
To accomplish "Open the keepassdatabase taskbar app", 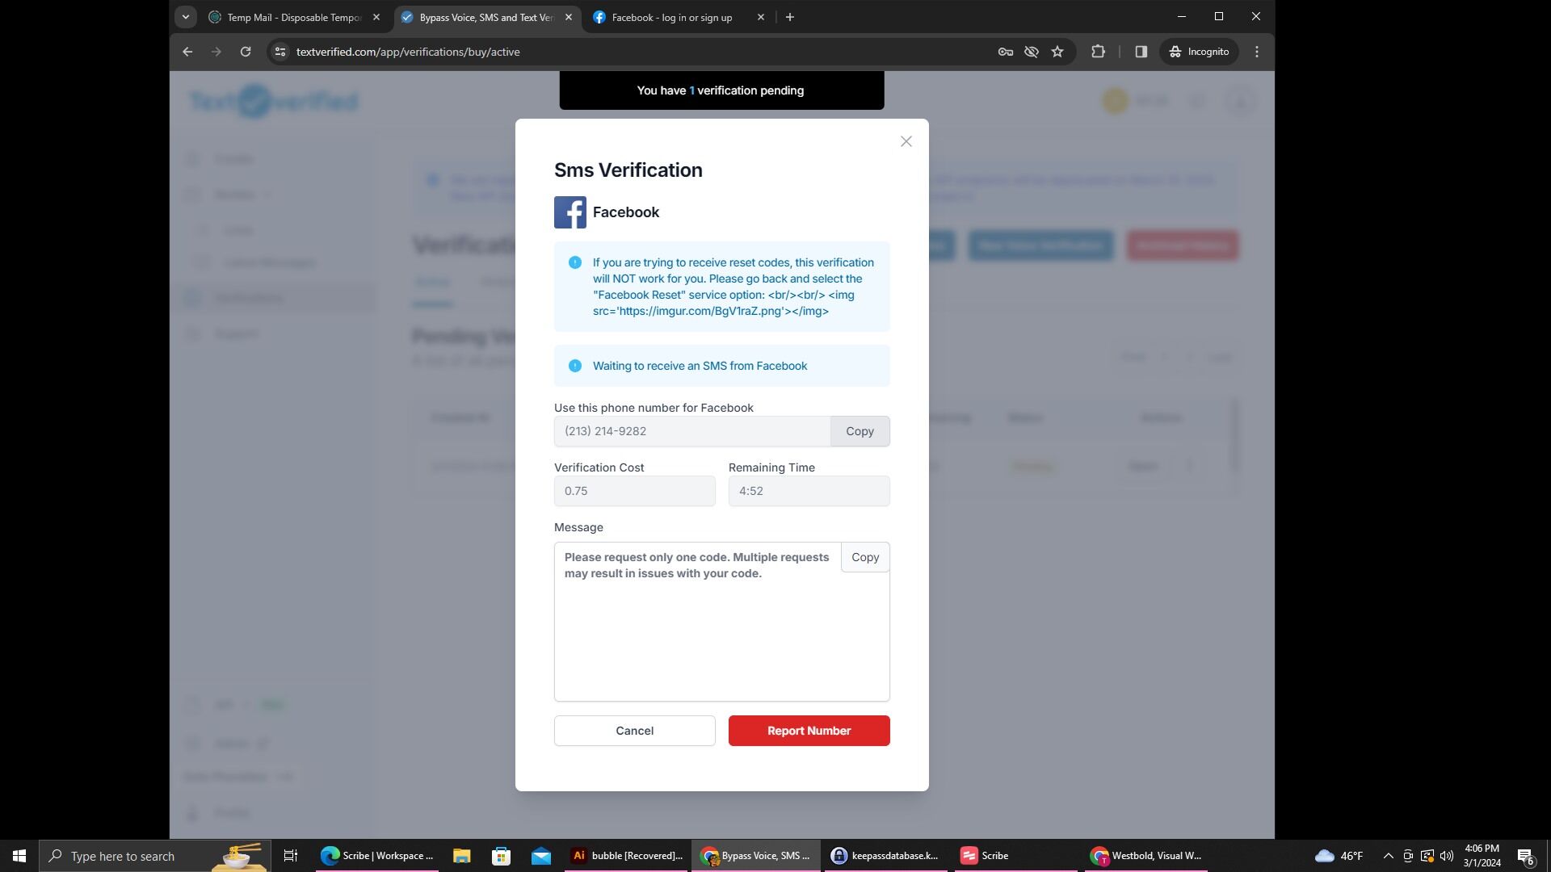I will click(x=885, y=856).
